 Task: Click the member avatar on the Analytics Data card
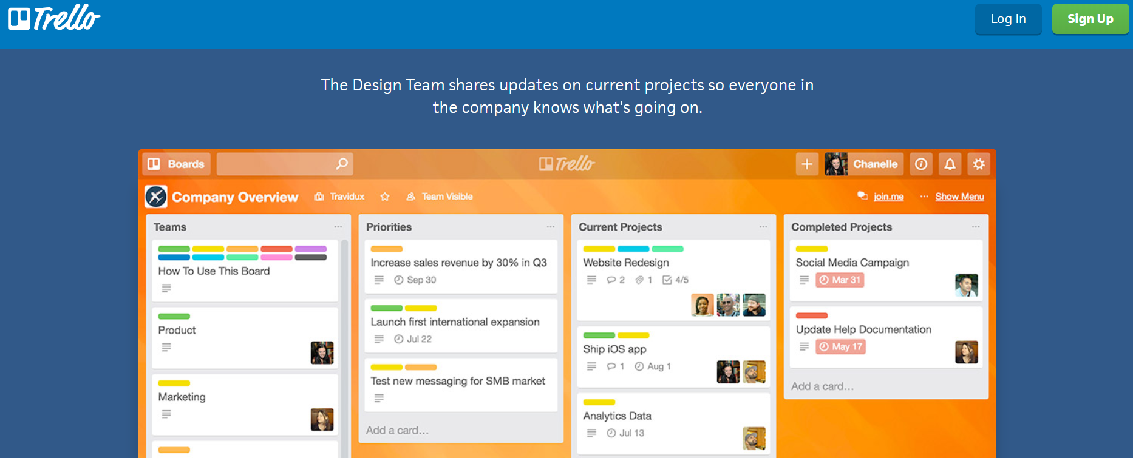point(754,438)
